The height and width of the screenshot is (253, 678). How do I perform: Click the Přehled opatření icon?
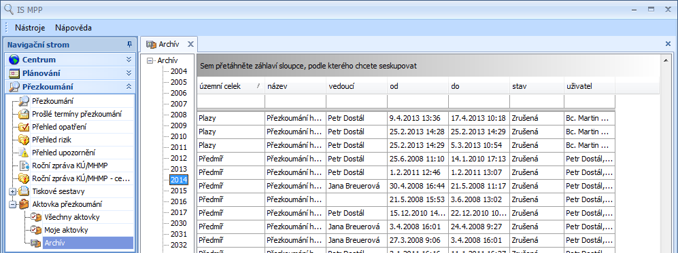click(24, 127)
